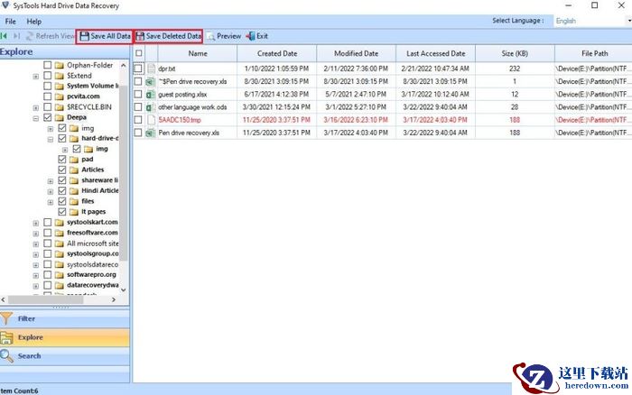Check the box for dpr.txt
This screenshot has width=632, height=395.
click(138, 69)
